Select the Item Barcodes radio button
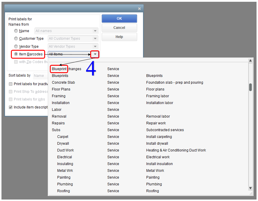Screen dimensions: 258x201 pyautogui.click(x=16, y=54)
